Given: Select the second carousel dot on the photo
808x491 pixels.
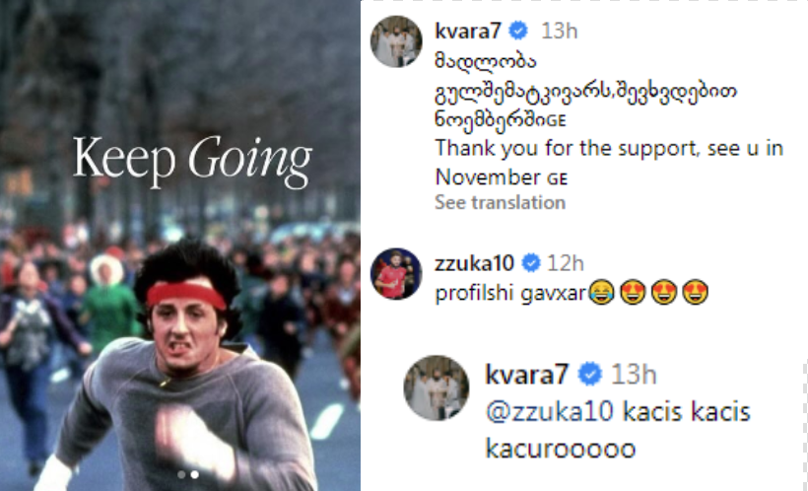Looking at the screenshot, I should point(195,474).
